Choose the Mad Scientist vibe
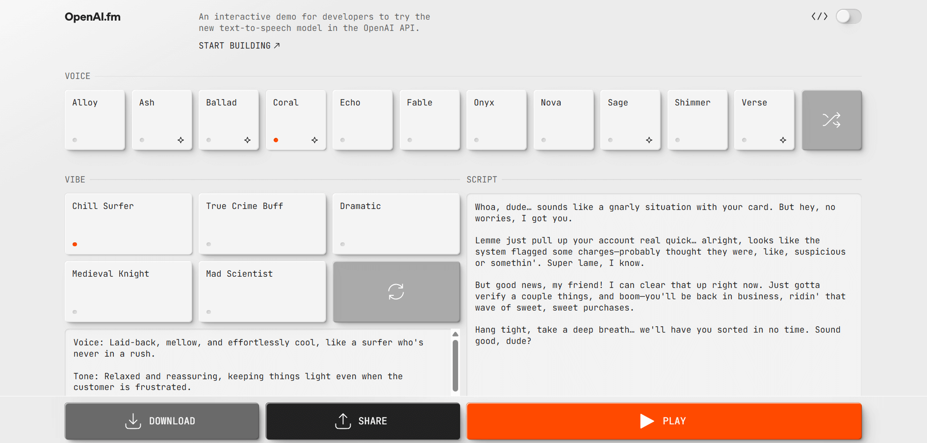 pyautogui.click(x=262, y=291)
